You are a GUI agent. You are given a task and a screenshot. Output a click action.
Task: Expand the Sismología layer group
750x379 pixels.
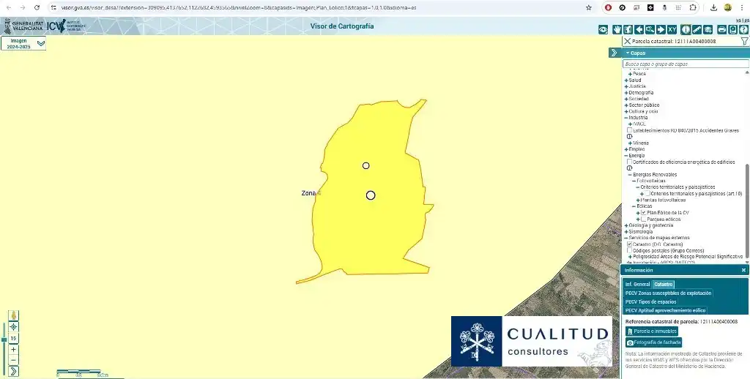(x=626, y=232)
